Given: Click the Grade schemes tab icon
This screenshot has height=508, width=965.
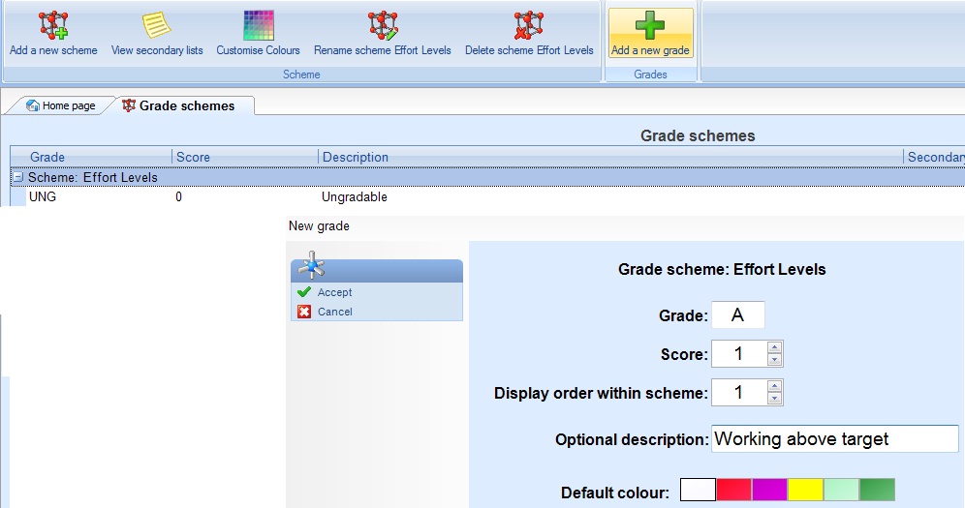Looking at the screenshot, I should [x=129, y=105].
